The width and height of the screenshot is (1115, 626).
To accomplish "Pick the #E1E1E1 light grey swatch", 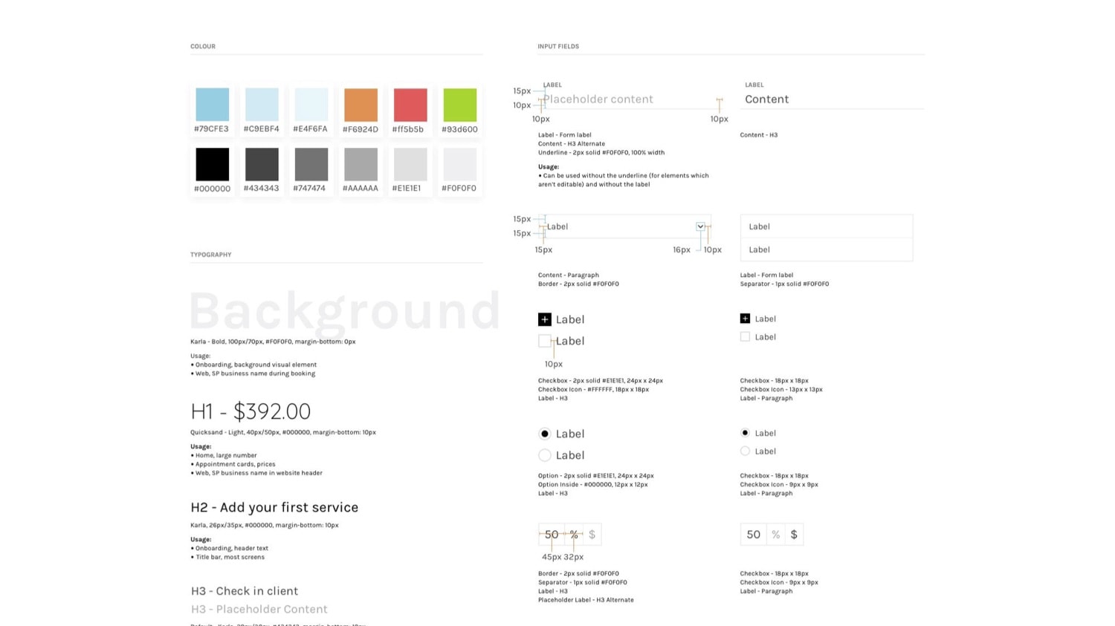I will [x=410, y=164].
